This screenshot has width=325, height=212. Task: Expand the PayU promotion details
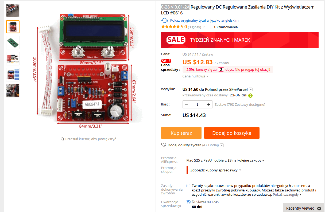pos(263,161)
